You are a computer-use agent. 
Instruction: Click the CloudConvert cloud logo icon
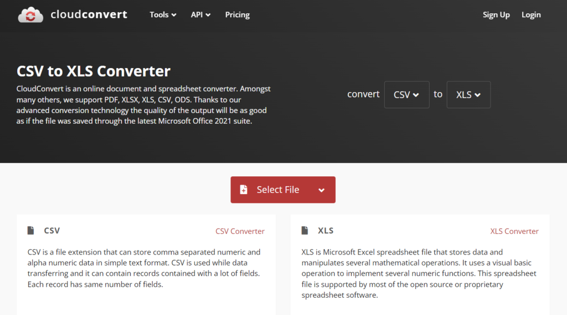coord(30,15)
